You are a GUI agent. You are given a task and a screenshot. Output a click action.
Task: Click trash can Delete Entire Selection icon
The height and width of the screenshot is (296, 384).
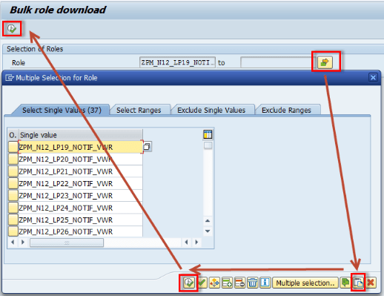pos(252,283)
